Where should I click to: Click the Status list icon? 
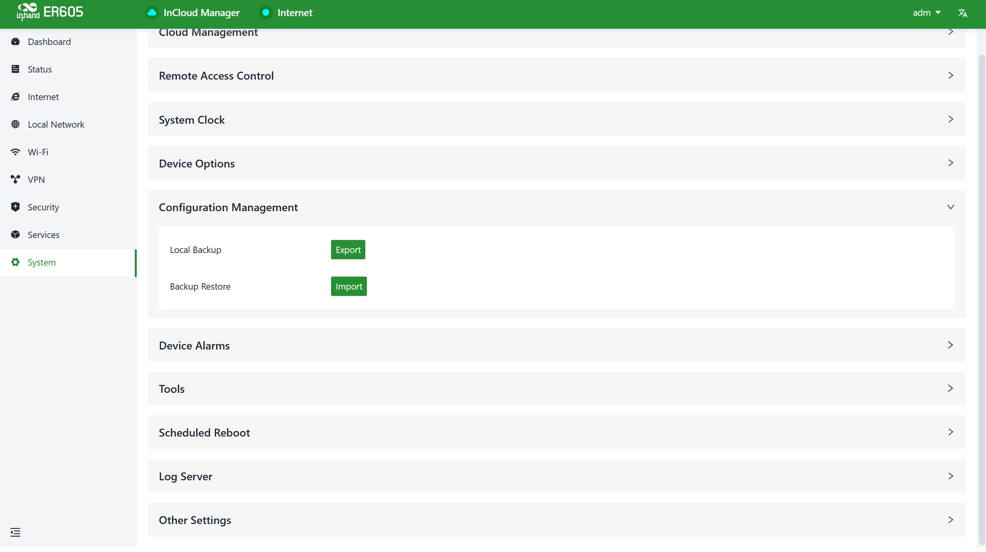point(15,69)
